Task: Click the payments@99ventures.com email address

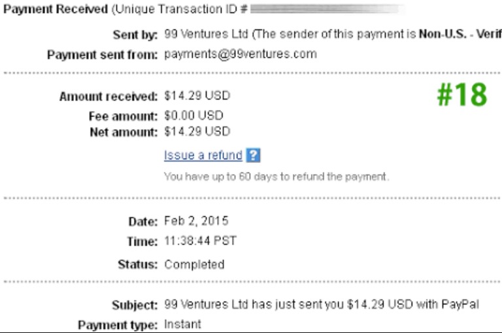Action: coord(240,54)
